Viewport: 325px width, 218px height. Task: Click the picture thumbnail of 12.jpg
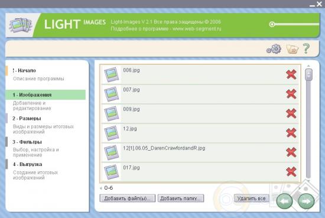112,133
